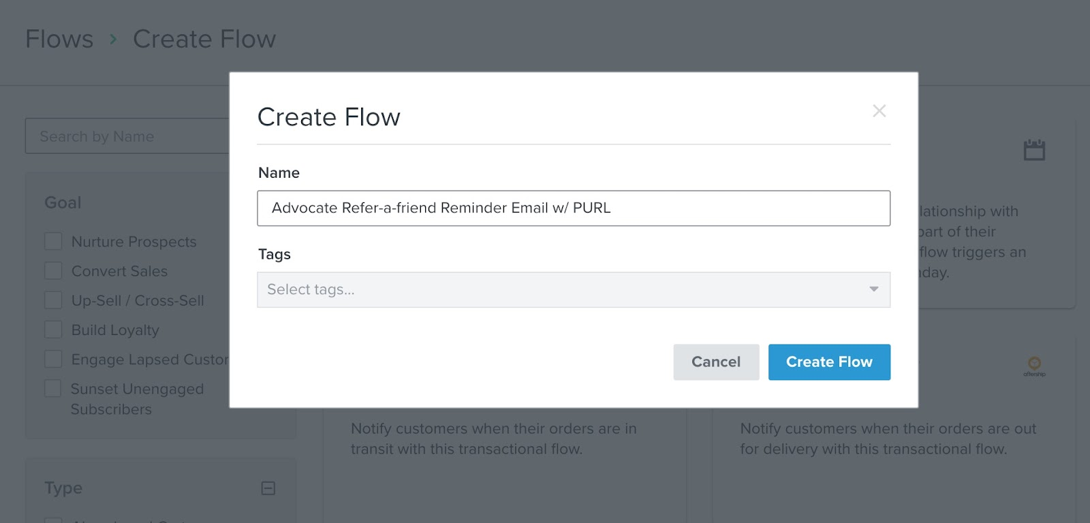Open the out-for-delivery notification flow card

coord(892,449)
